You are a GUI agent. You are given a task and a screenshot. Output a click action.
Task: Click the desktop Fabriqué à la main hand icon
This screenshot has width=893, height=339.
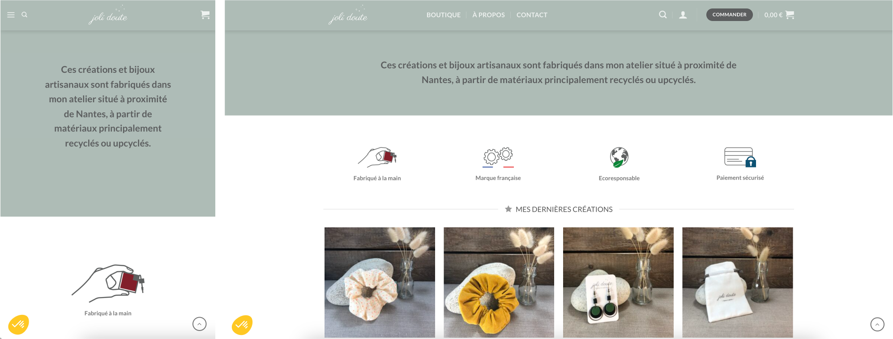tap(377, 157)
